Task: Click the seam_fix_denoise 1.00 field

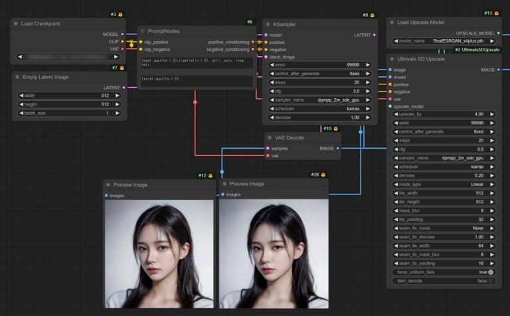Action: coord(444,237)
